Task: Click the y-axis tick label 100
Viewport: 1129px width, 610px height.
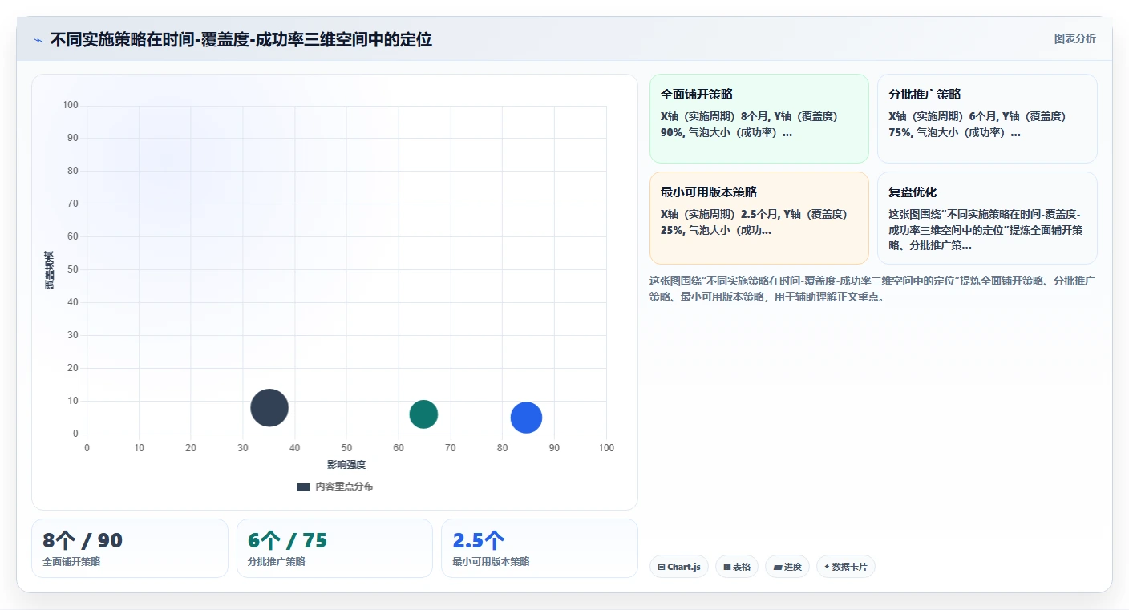Action: pyautogui.click(x=71, y=105)
